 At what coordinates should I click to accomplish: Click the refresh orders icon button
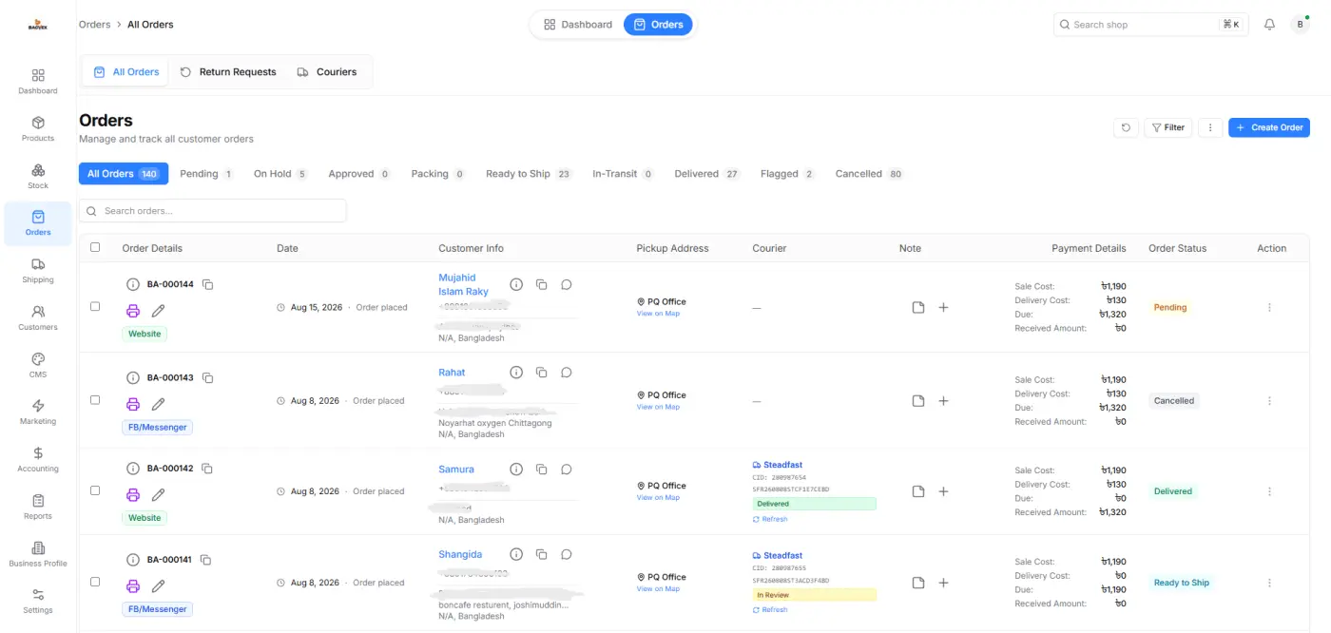(1126, 127)
